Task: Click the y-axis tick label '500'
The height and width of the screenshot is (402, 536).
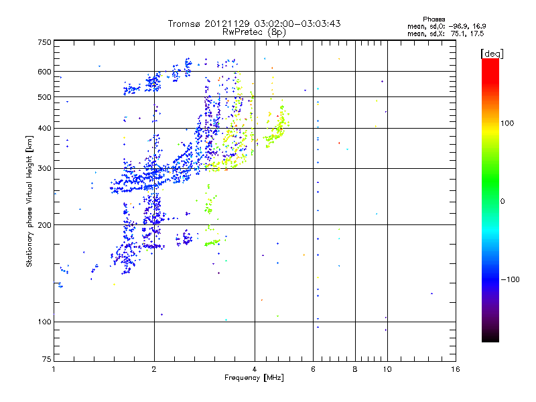Action: 44,97
